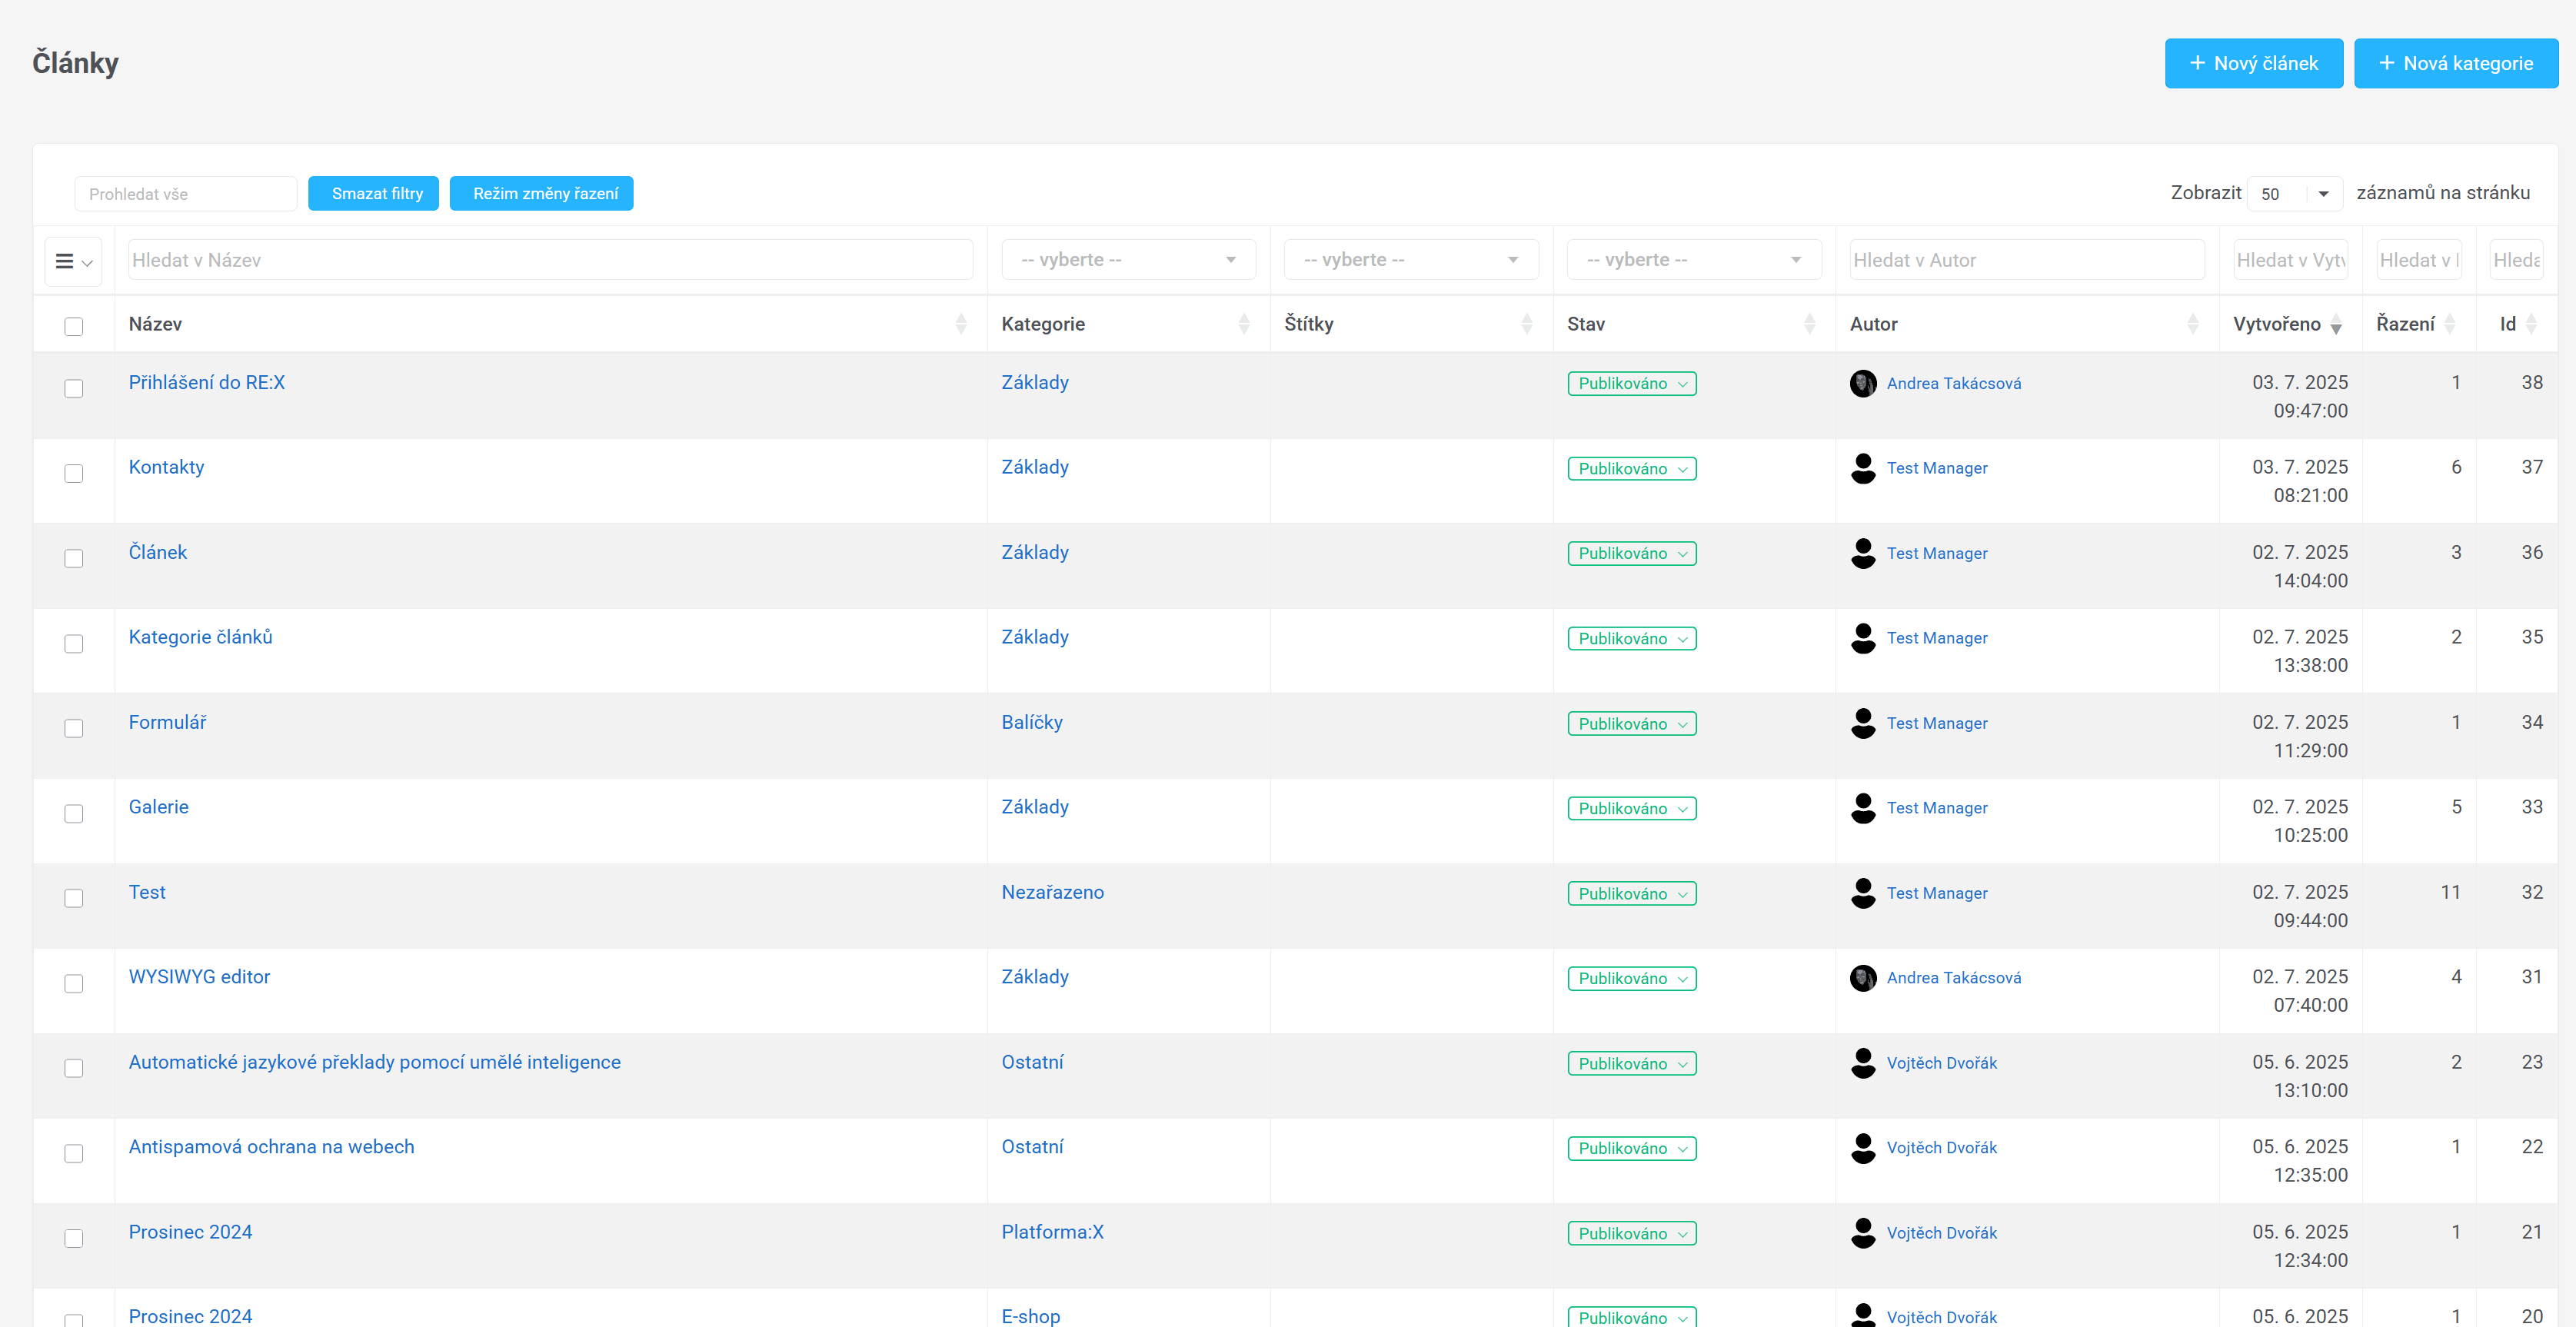The image size is (2576, 1327).
Task: Click the Štítky column sort icon
Action: click(1526, 324)
